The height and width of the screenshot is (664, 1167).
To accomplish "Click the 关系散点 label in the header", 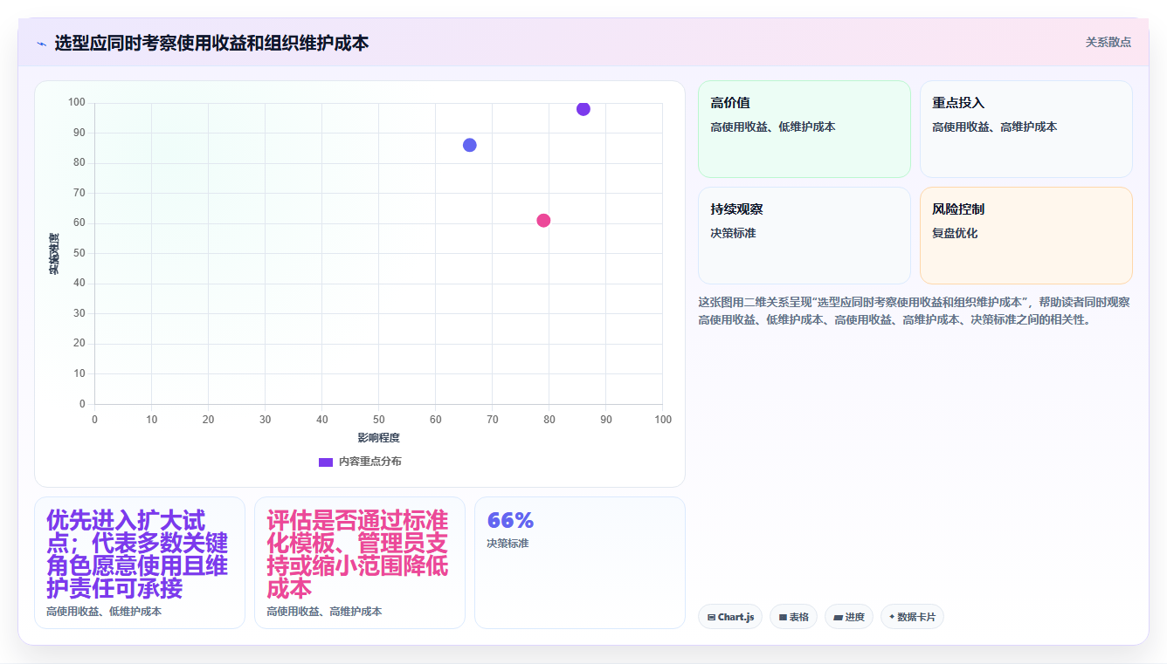I will (x=1108, y=42).
